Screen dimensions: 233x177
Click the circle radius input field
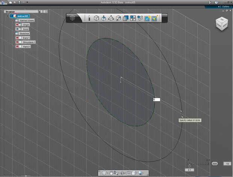point(157,100)
